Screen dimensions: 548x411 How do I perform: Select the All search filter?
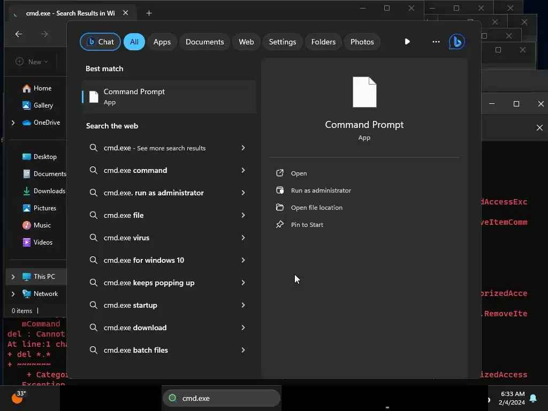click(x=134, y=42)
